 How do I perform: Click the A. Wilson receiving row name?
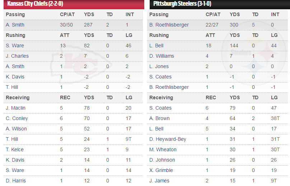(x=17, y=129)
